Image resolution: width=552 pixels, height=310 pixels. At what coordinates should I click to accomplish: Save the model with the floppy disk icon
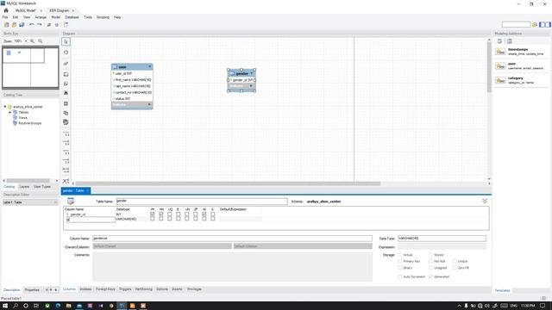[22, 25]
